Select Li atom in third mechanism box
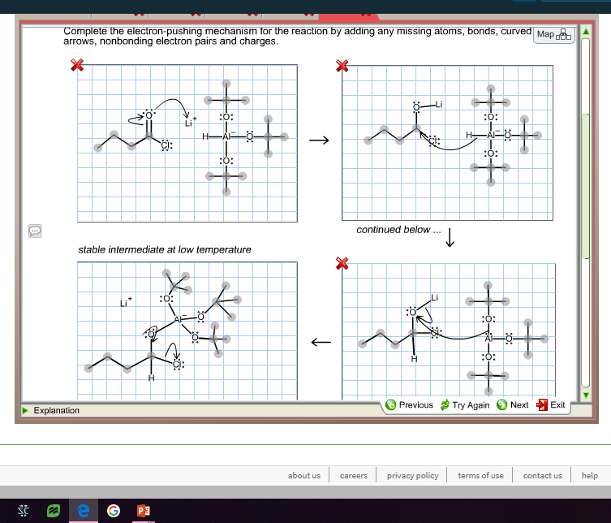Screen dimensions: 611x523 pyautogui.click(x=434, y=298)
